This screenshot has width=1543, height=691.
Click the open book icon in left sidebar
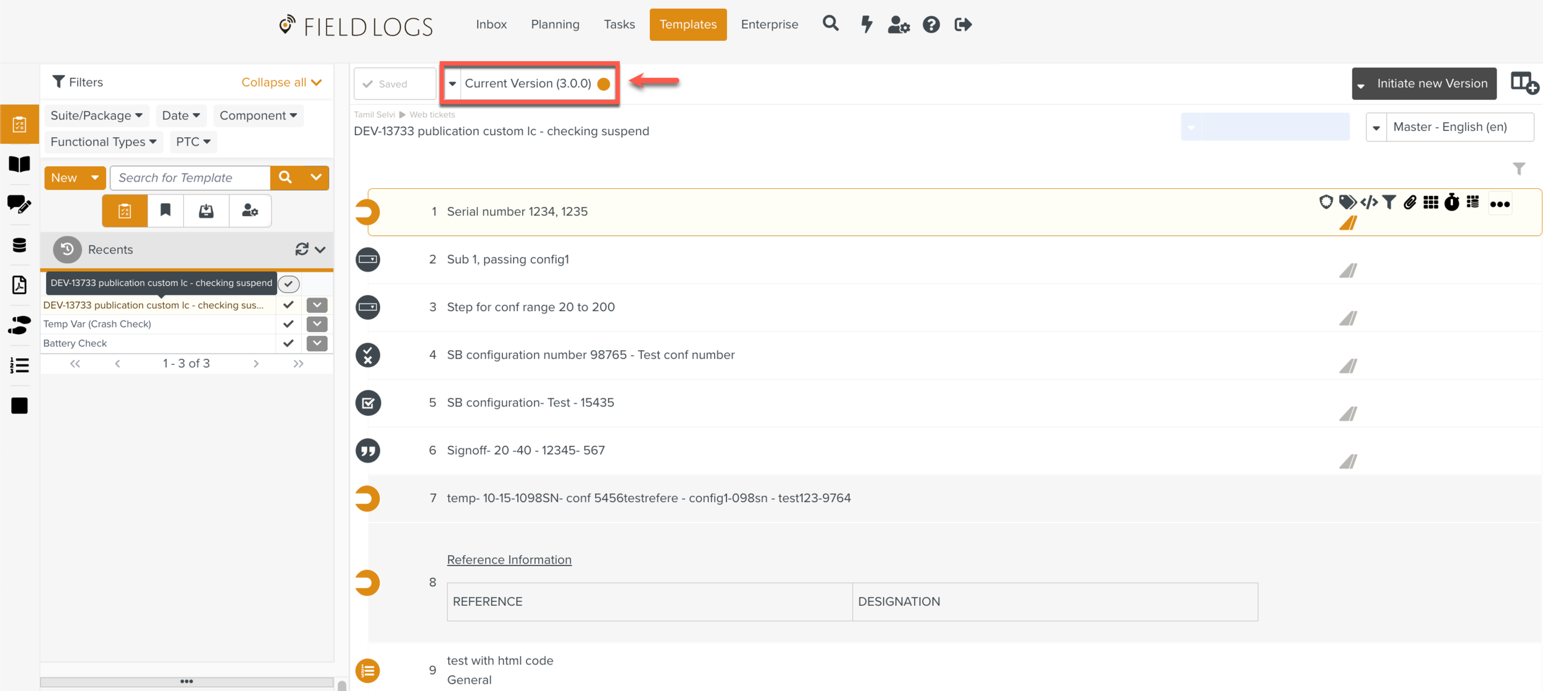tap(19, 164)
